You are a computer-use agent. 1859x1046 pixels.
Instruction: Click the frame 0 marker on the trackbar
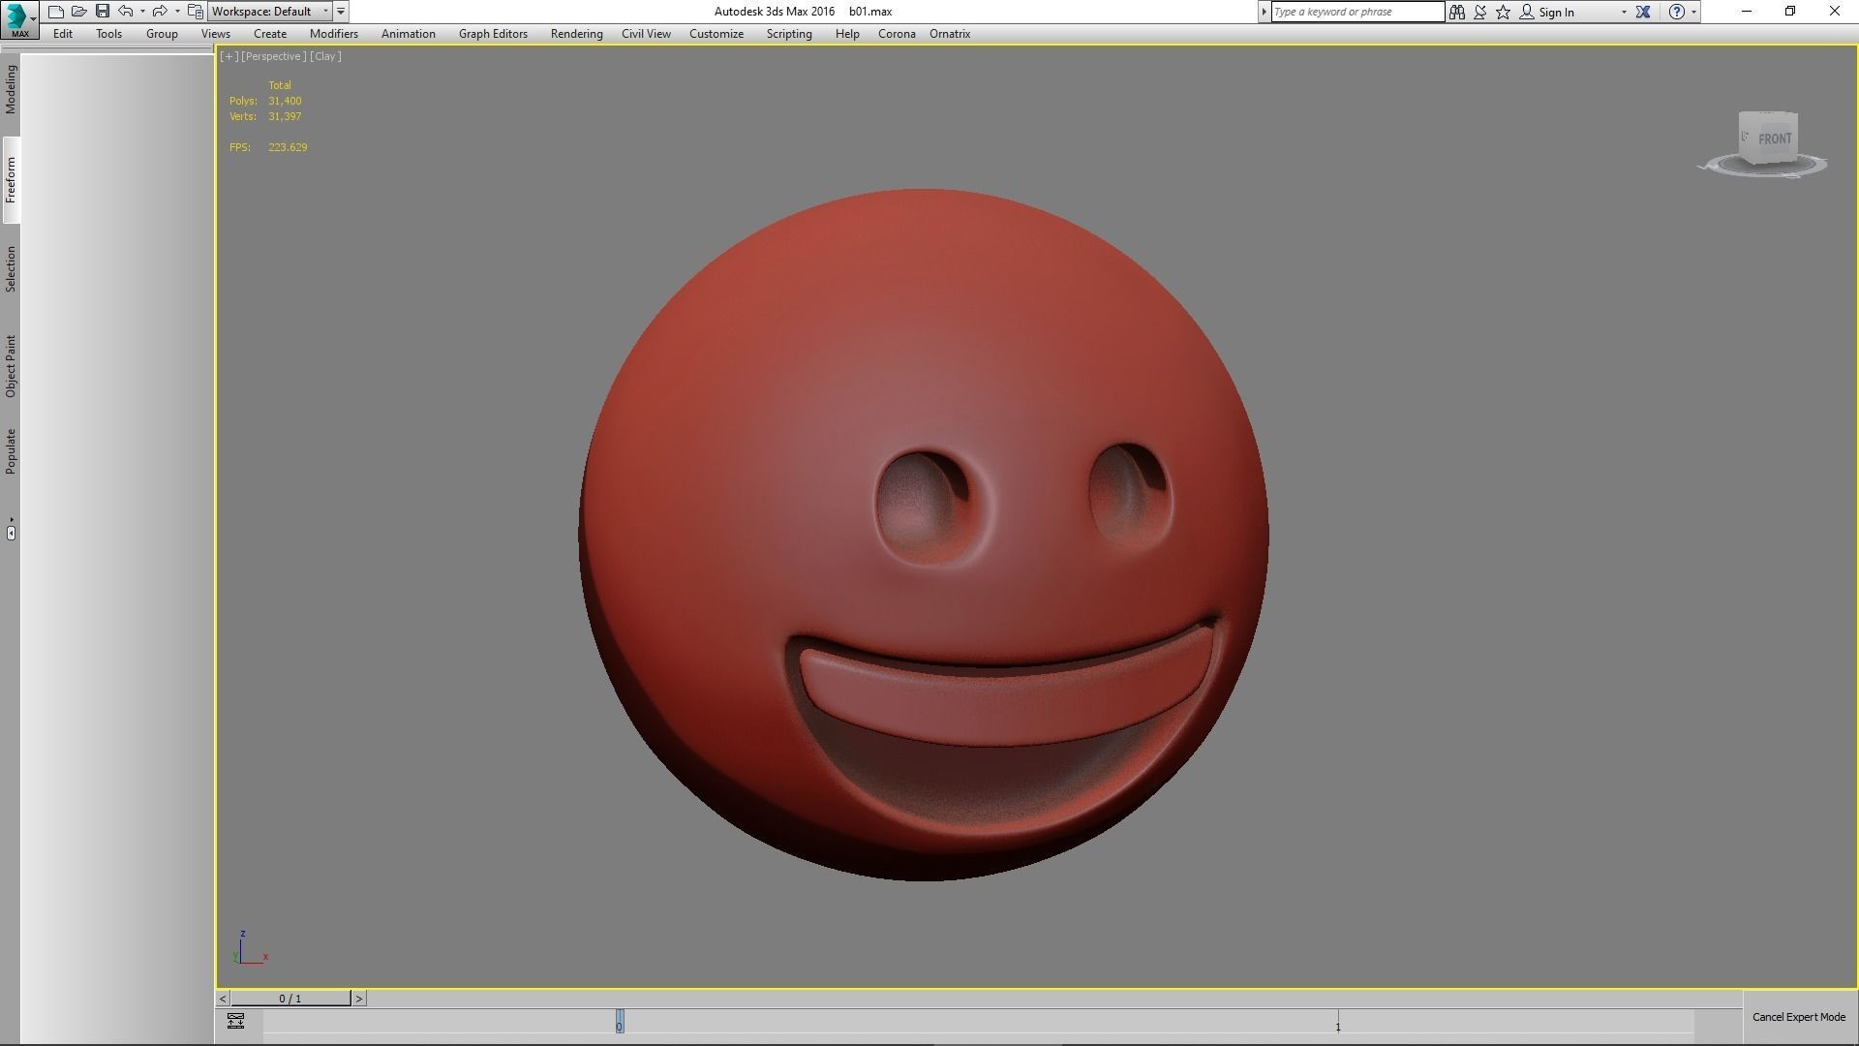[x=620, y=1022]
